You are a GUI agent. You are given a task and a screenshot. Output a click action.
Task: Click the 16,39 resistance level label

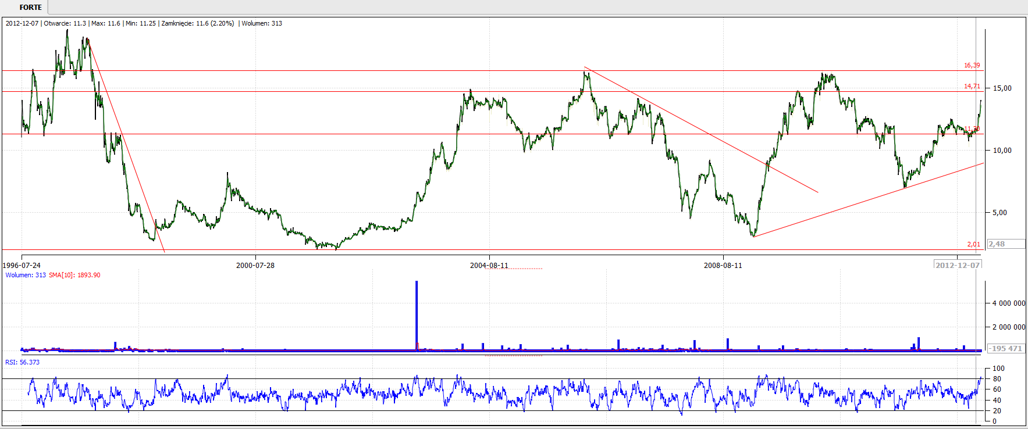point(972,65)
